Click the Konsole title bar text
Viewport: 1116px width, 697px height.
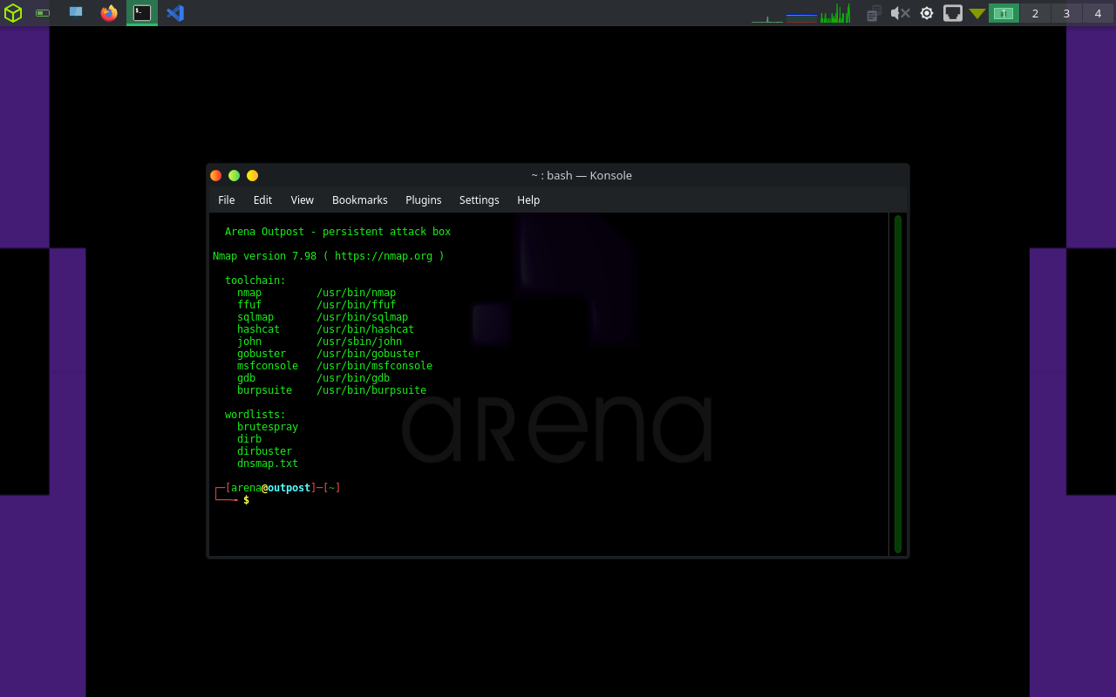[x=582, y=175]
